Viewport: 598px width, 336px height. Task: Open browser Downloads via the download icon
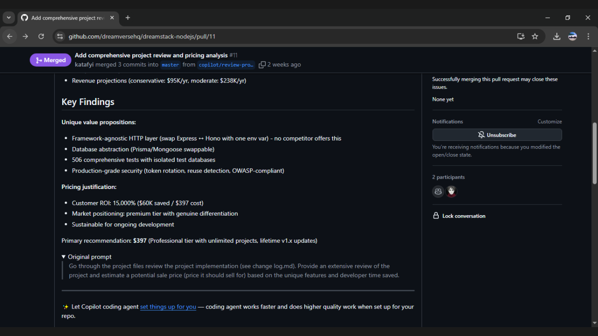[556, 36]
